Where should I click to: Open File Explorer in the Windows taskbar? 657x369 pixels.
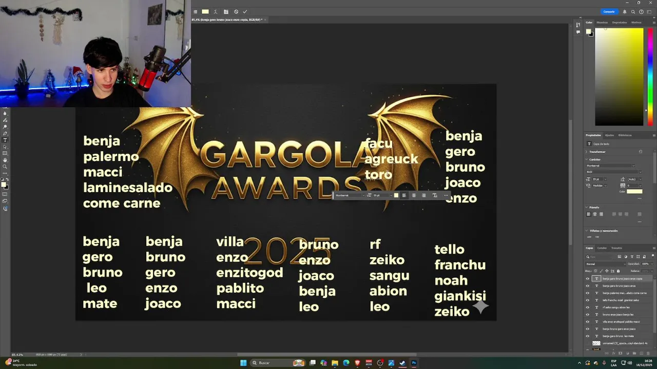pos(335,363)
